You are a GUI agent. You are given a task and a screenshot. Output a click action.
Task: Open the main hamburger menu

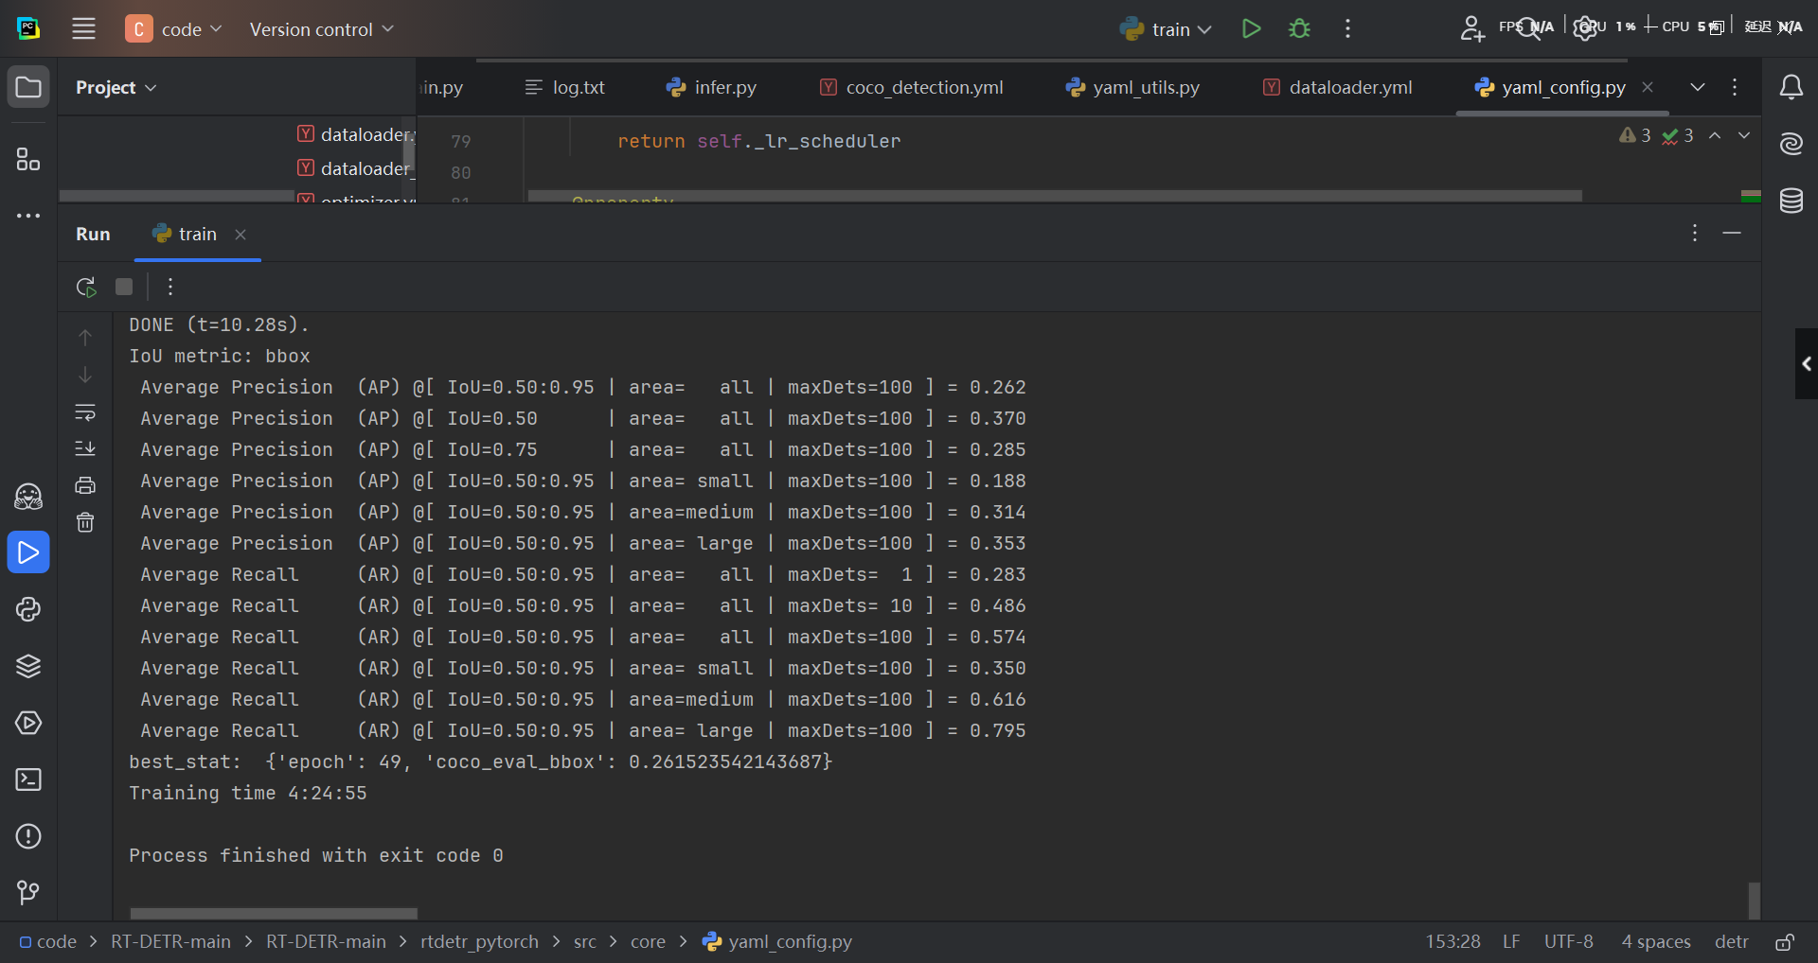coord(83,28)
